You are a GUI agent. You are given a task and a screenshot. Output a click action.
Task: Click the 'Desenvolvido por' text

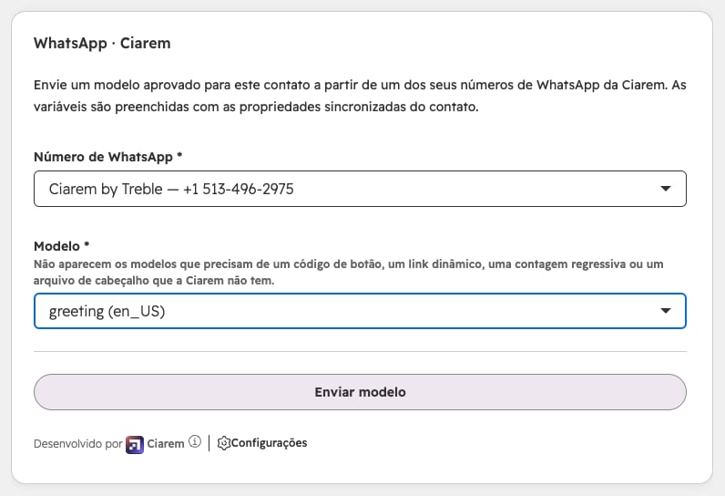coord(77,444)
